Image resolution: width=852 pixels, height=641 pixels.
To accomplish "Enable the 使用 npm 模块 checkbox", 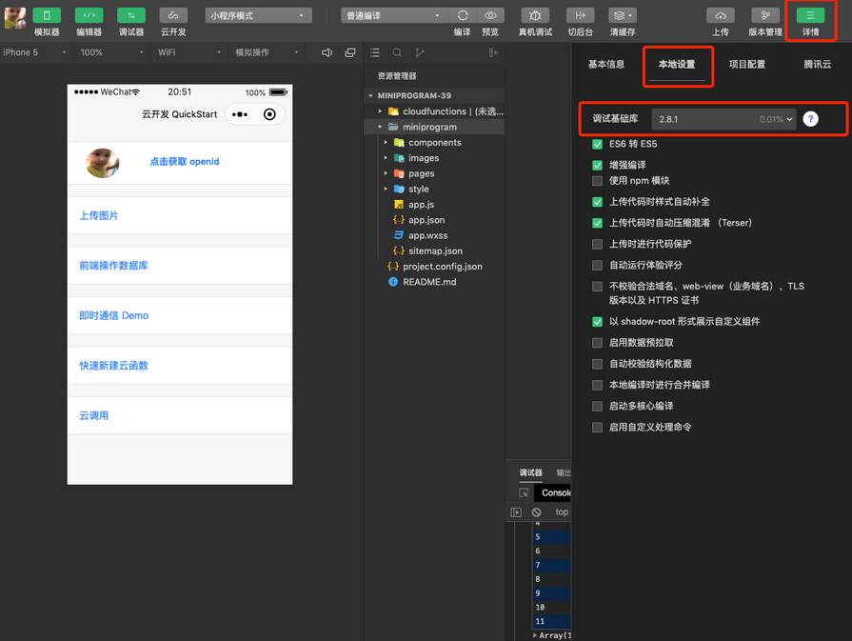I will 597,181.
